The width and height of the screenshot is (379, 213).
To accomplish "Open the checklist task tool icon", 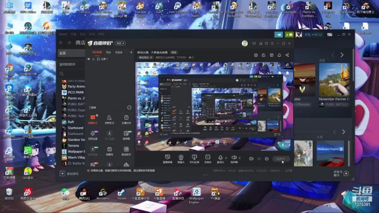I will coord(126,117).
